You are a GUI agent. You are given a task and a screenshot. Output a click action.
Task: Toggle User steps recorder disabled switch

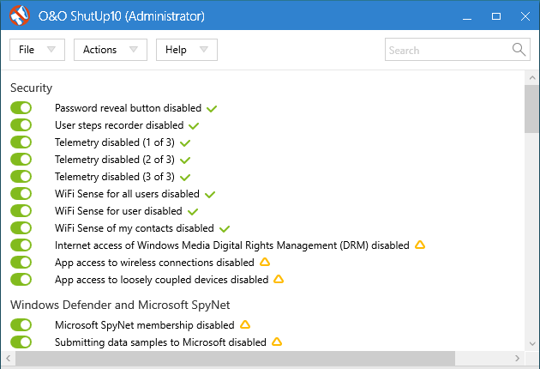pyautogui.click(x=21, y=124)
